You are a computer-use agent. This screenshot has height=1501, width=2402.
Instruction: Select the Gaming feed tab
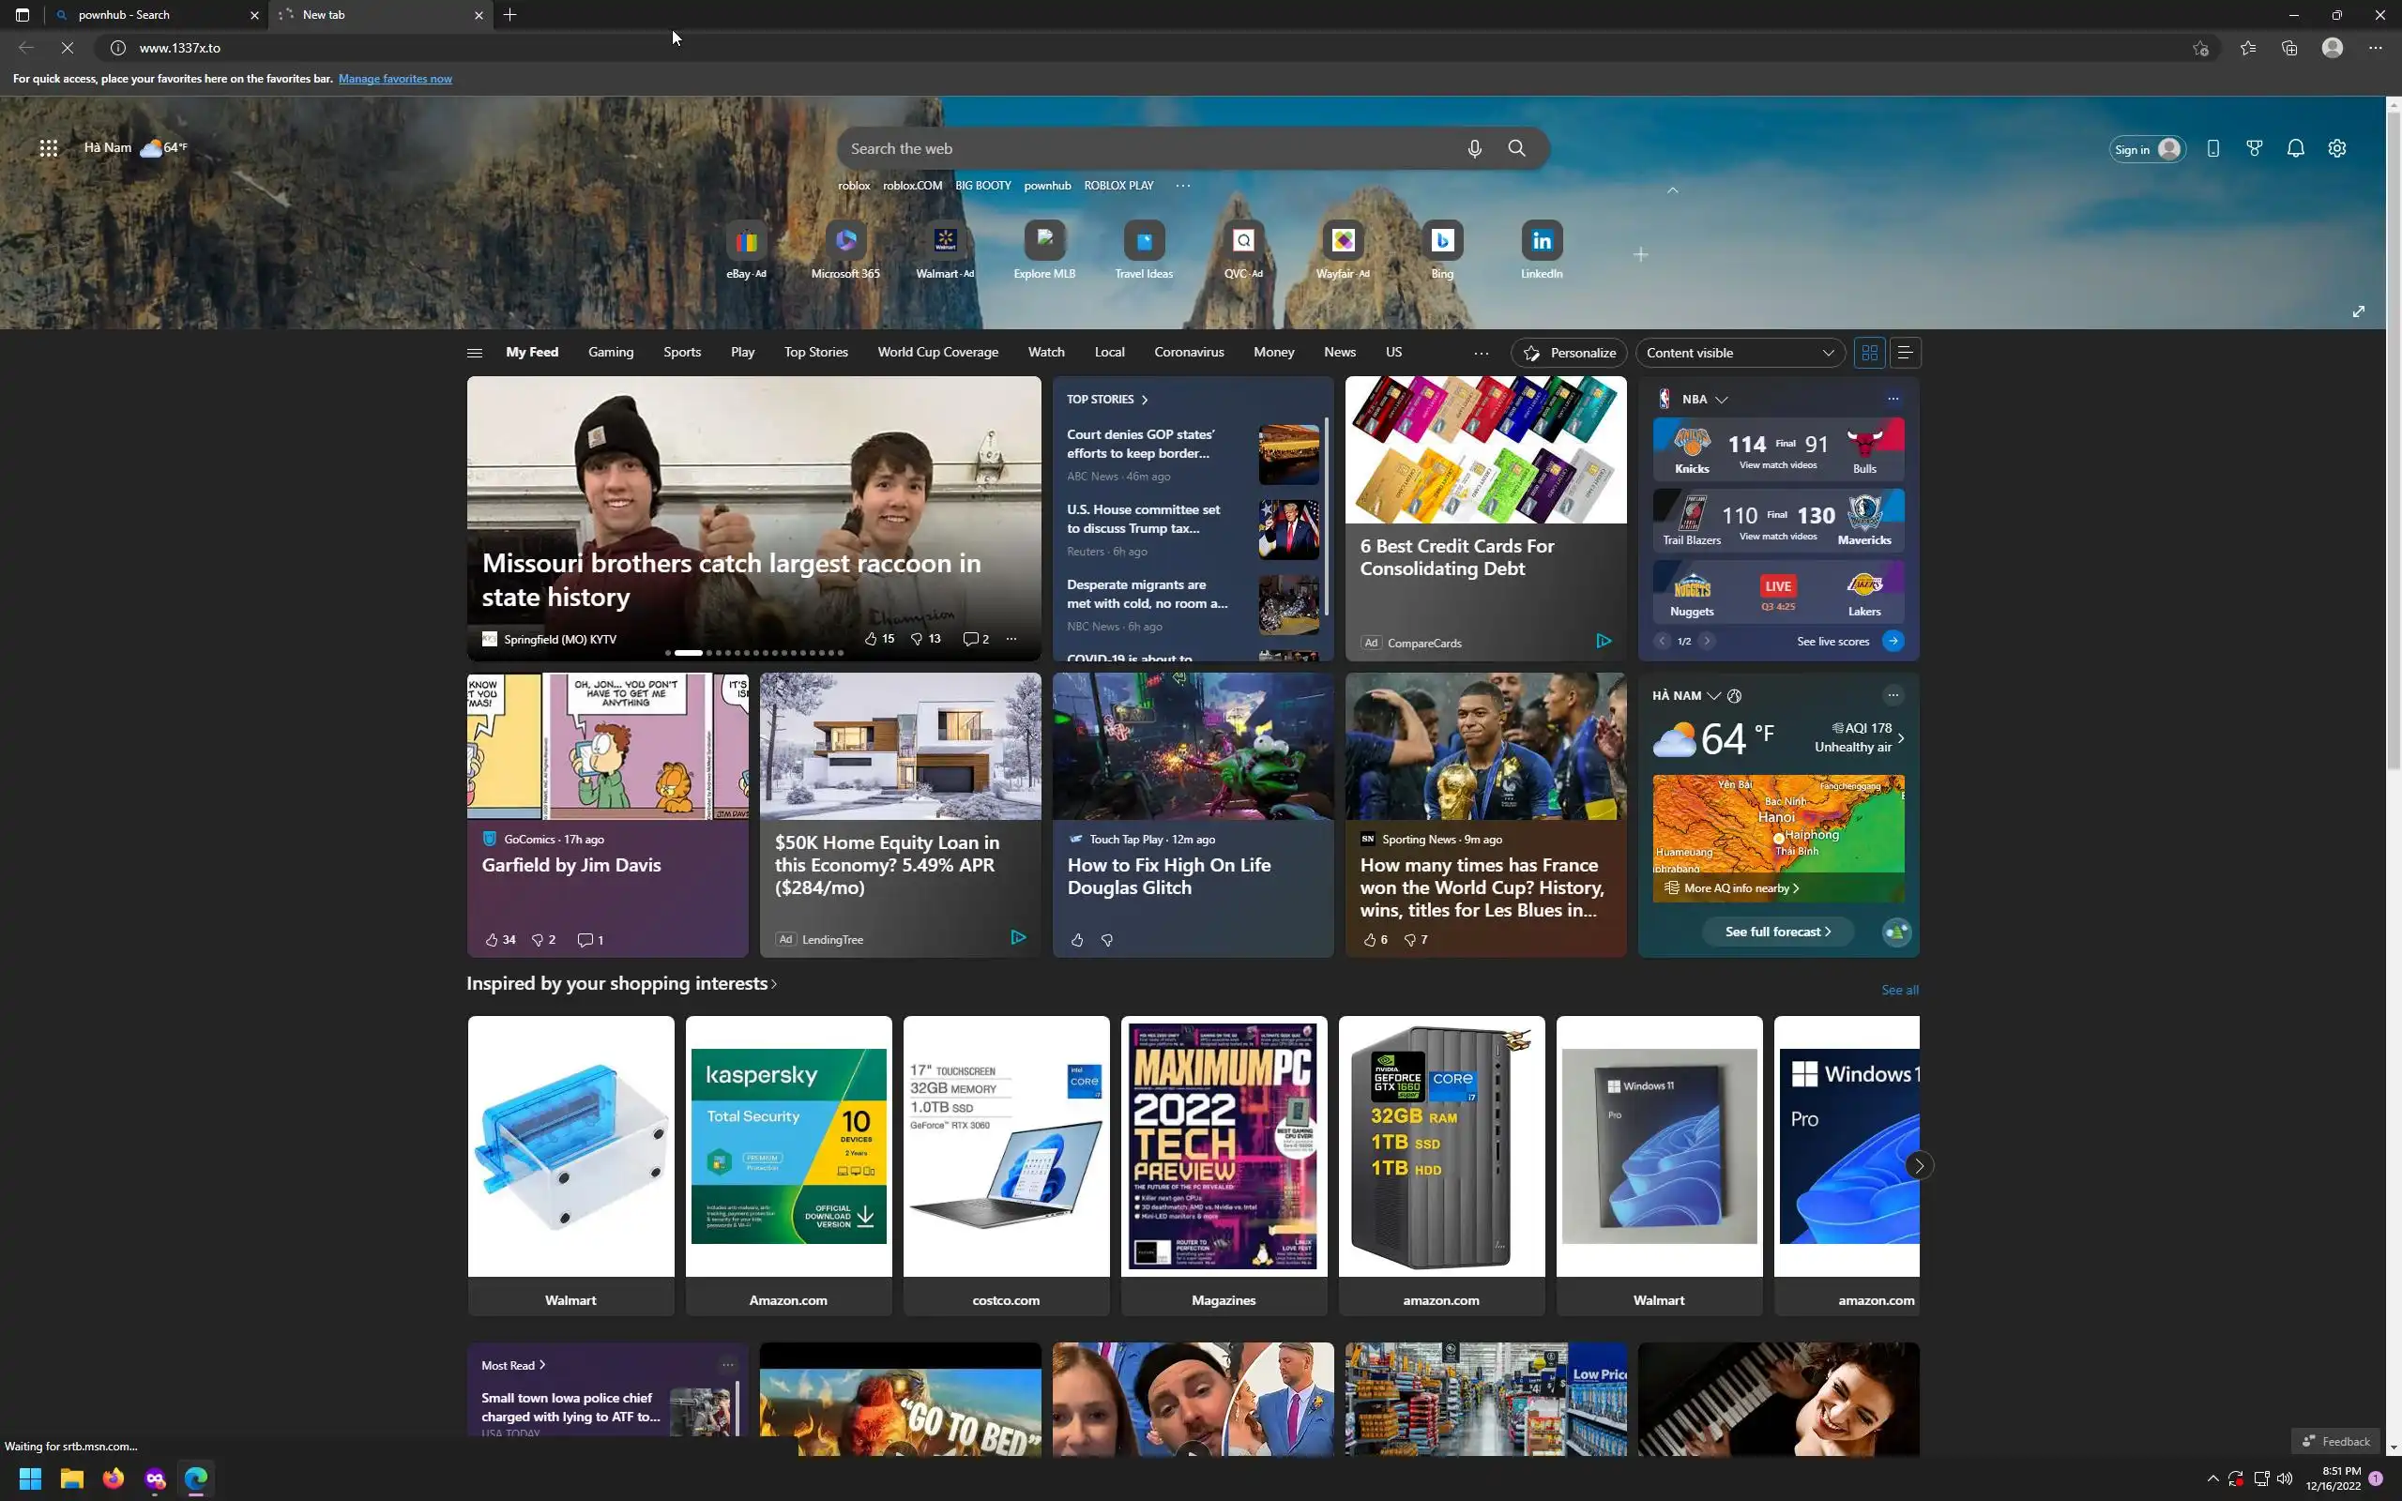(611, 353)
